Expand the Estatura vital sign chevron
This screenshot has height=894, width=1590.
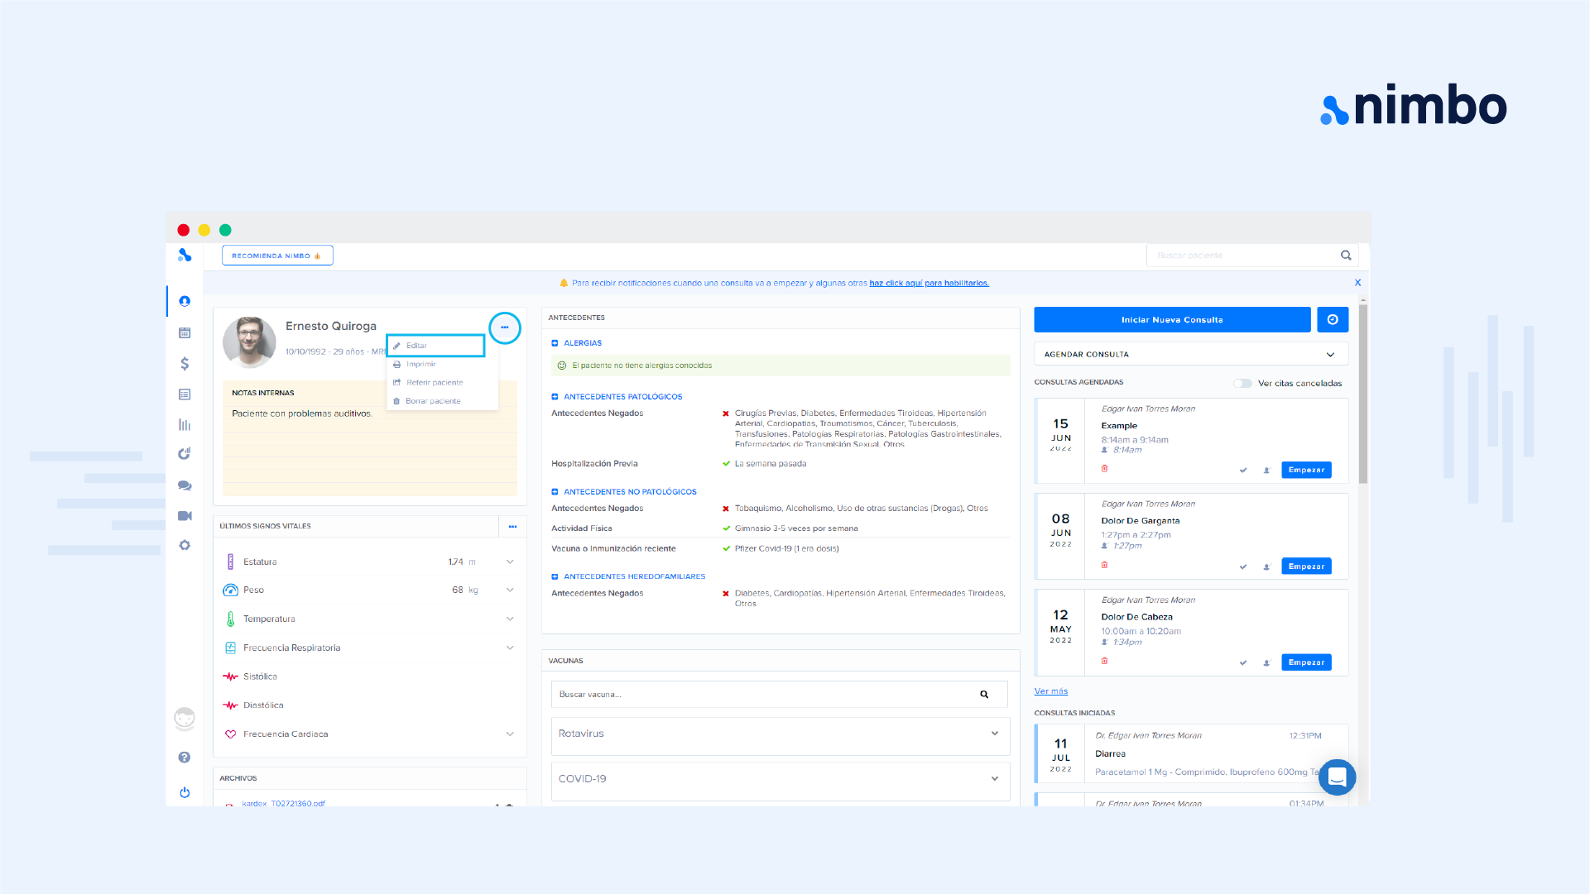(x=510, y=562)
